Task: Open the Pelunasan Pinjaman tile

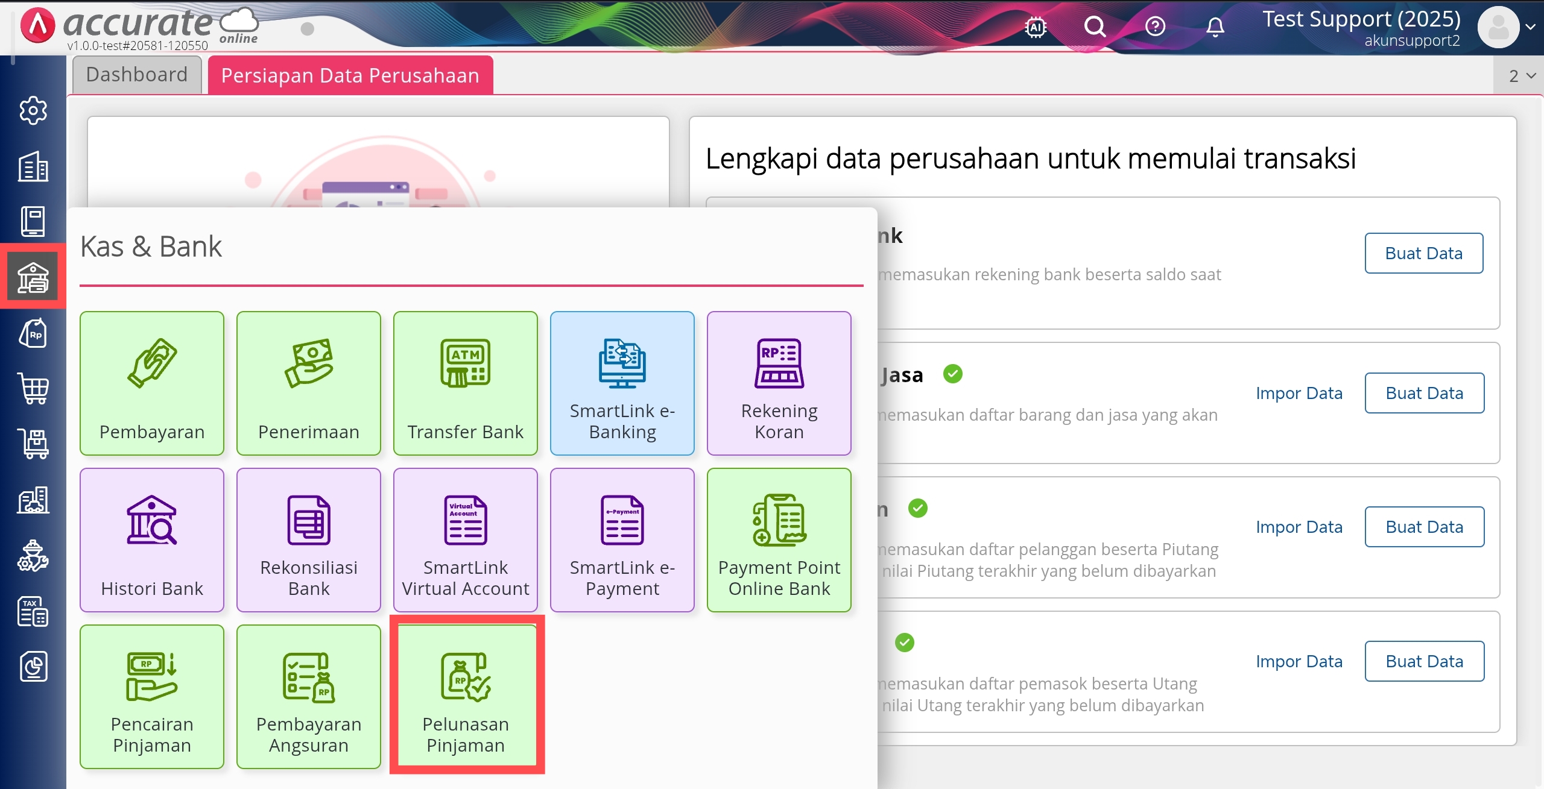Action: coord(465,696)
